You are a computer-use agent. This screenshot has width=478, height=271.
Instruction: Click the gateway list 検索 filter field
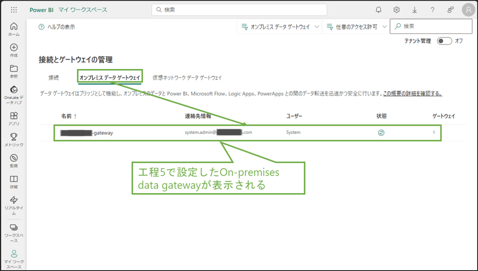click(431, 26)
